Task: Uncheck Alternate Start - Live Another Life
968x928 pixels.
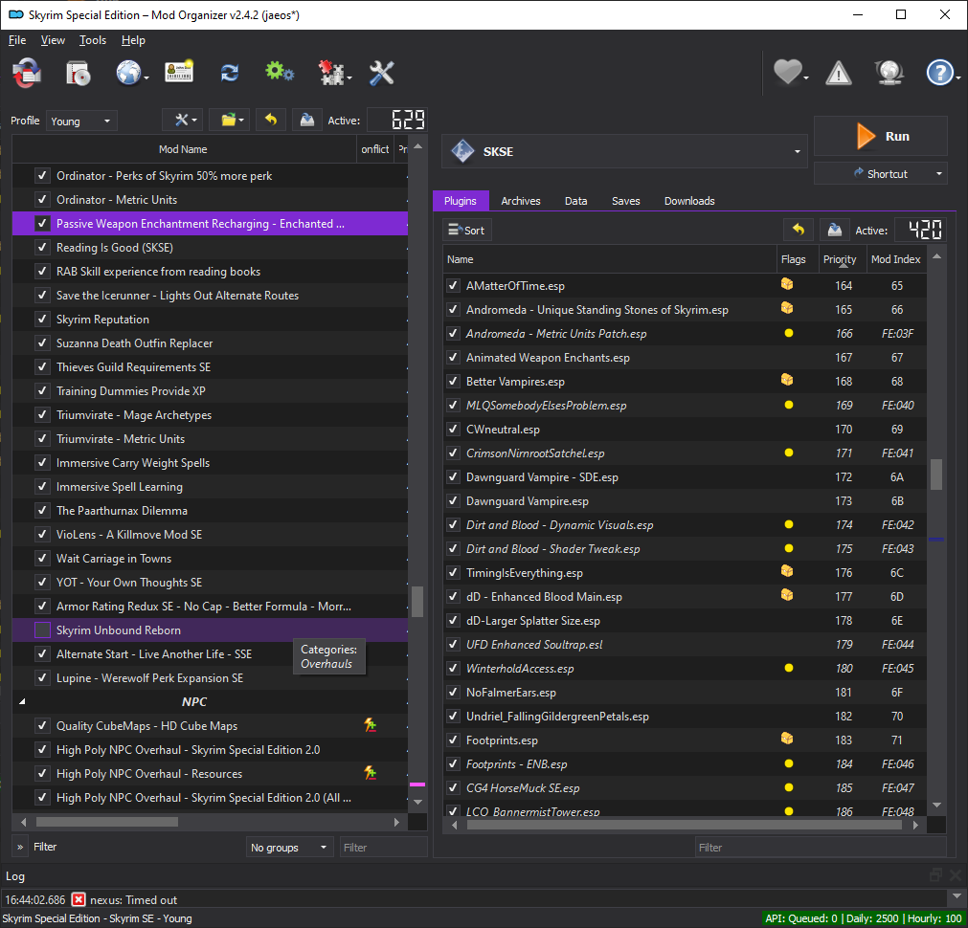Action: [x=42, y=654]
